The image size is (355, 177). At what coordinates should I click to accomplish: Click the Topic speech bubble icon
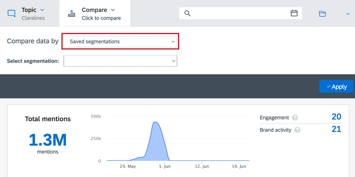(11, 14)
